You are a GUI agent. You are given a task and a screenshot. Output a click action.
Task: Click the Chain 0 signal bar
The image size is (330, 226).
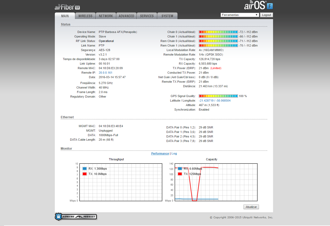click(x=218, y=32)
